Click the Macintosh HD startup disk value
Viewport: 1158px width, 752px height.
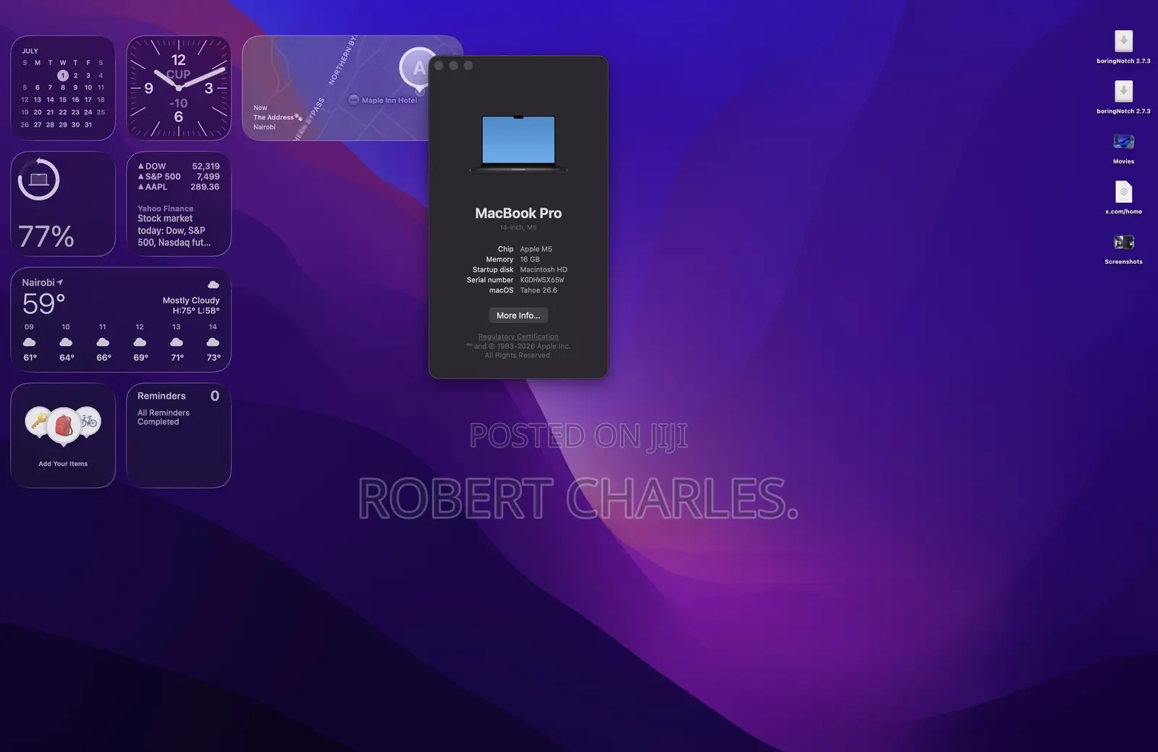[x=544, y=270]
